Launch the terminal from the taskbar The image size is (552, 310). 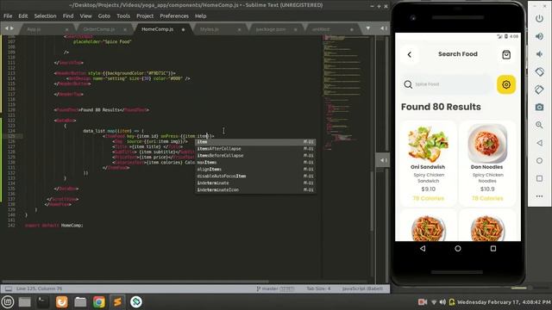point(43,302)
